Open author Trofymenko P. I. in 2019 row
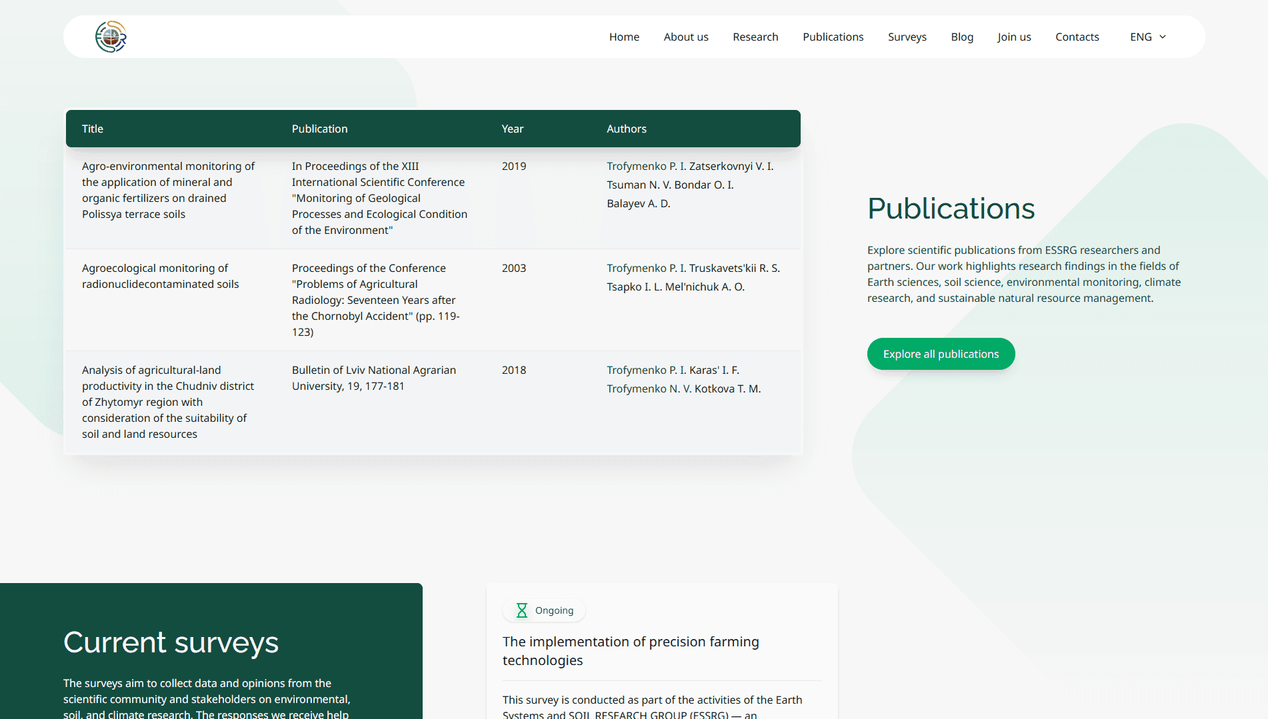Image resolution: width=1268 pixels, height=719 pixels. [x=647, y=166]
